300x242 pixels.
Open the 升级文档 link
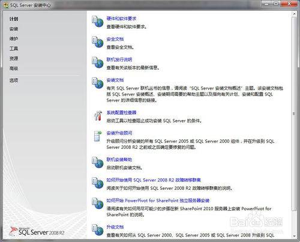[x=115, y=227]
